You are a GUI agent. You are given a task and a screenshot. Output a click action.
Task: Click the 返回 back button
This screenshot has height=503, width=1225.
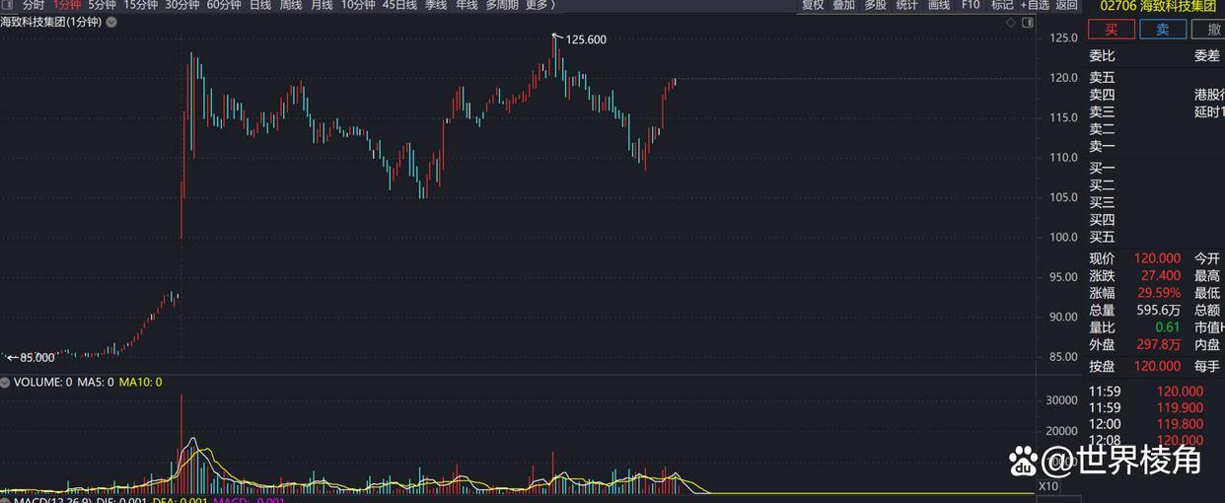click(1067, 5)
